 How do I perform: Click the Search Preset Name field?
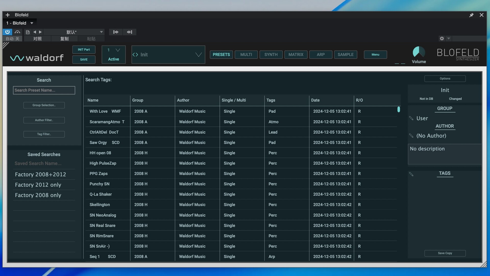(x=44, y=90)
